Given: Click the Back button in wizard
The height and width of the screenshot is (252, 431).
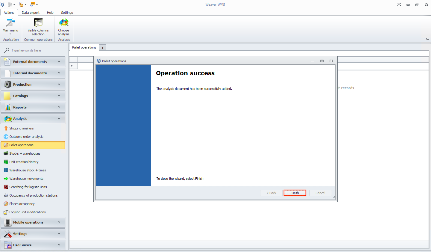Looking at the screenshot, I should [x=271, y=193].
